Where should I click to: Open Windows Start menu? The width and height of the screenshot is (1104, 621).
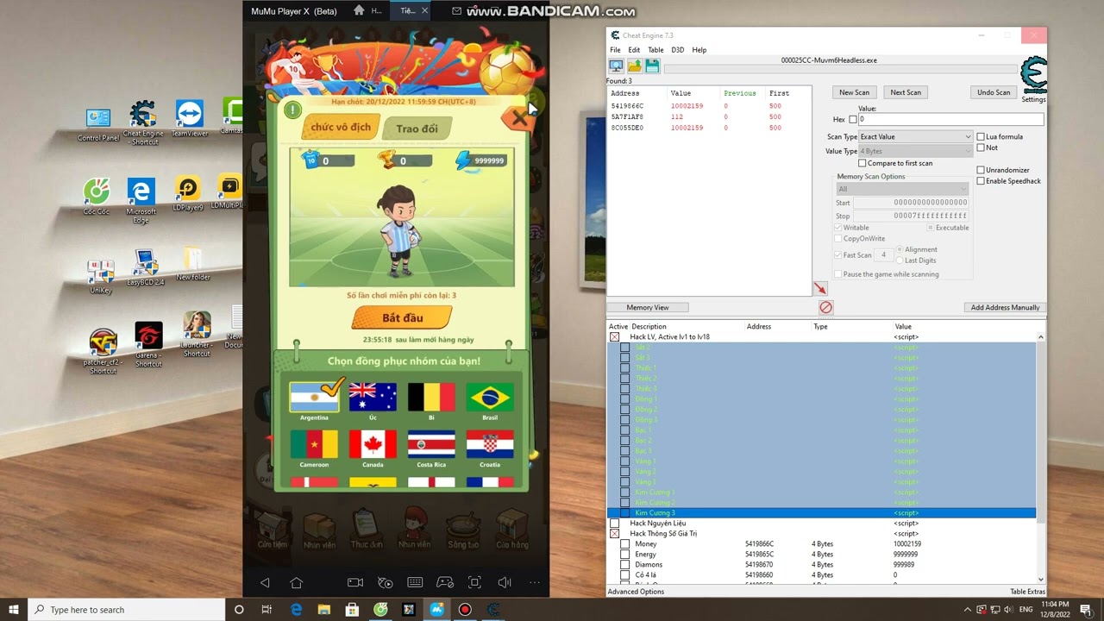[x=14, y=610]
